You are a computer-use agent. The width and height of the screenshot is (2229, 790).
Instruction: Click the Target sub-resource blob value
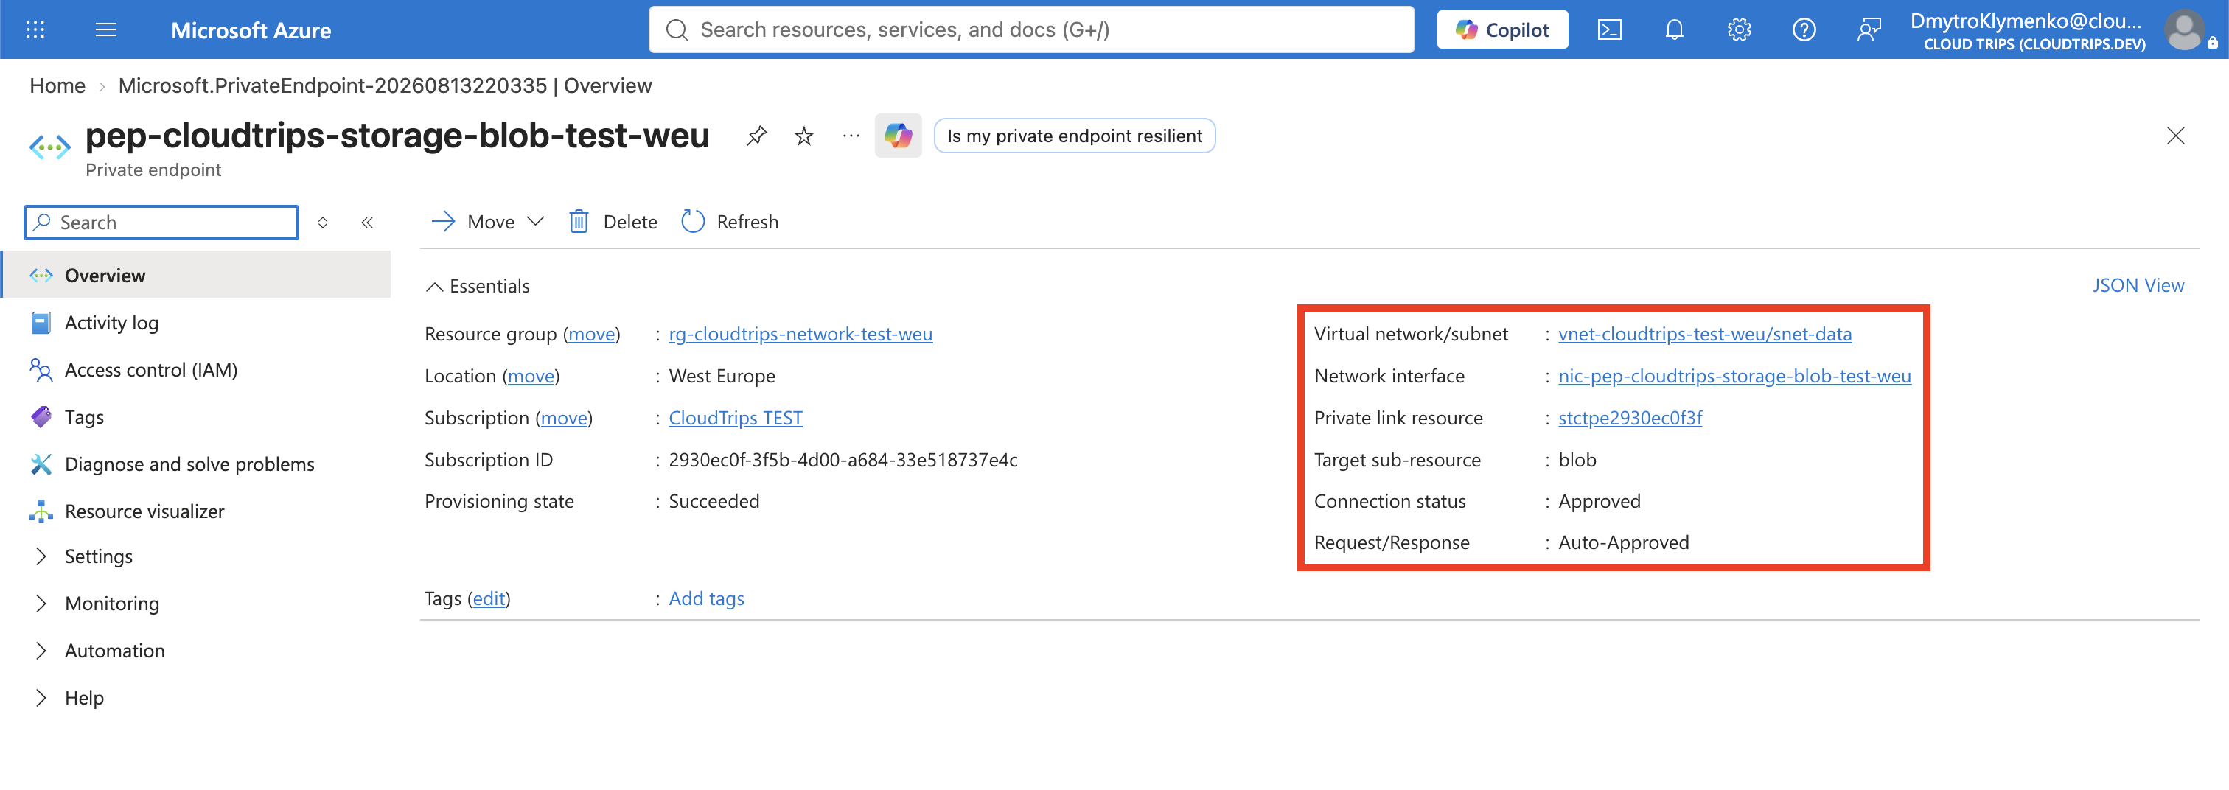[1577, 461]
